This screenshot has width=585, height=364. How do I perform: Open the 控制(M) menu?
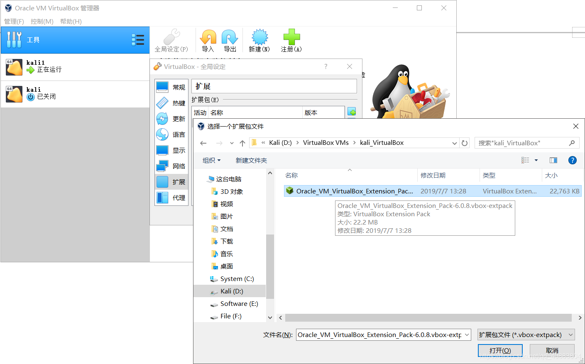[42, 21]
